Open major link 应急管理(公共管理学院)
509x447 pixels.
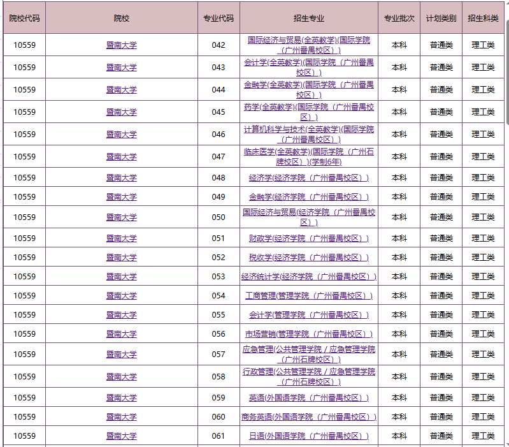[x=309, y=355]
